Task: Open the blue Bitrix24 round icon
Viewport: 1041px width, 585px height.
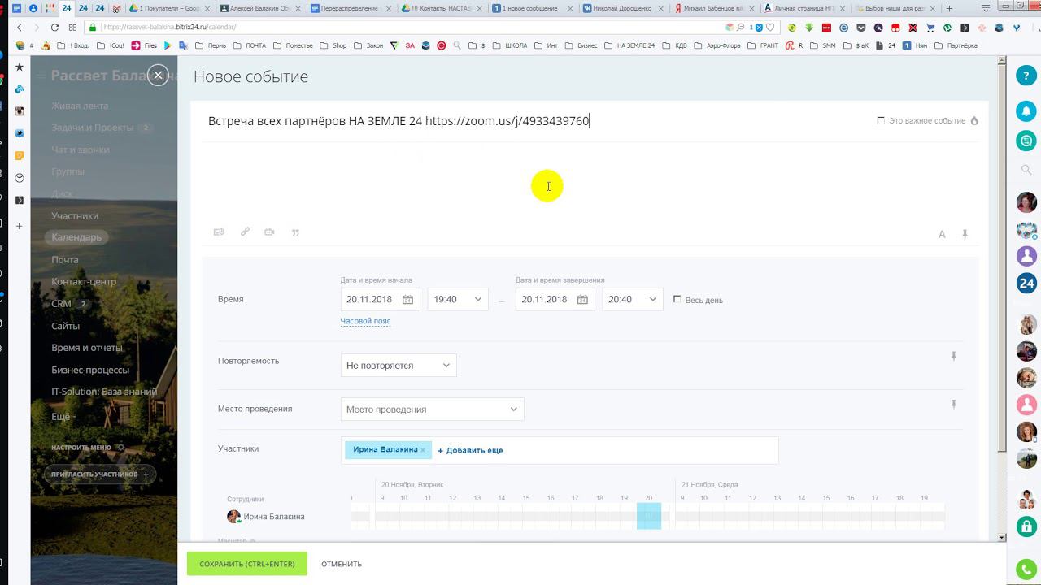Action: click(1026, 284)
